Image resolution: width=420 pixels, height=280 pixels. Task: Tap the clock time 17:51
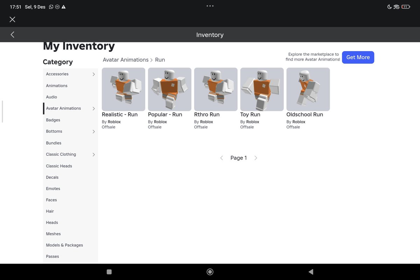pos(15,7)
